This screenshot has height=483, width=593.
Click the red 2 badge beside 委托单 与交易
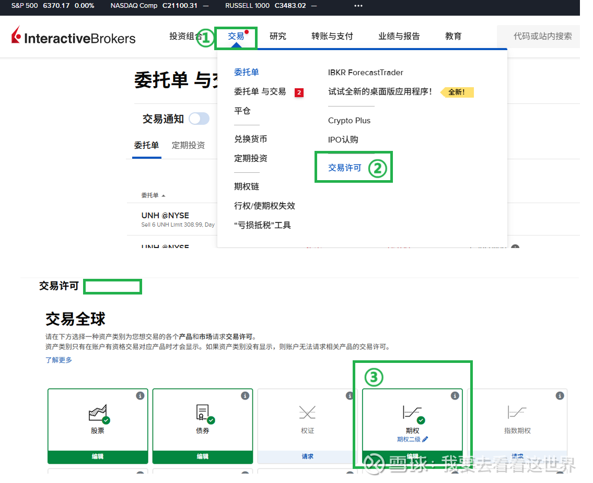tap(299, 92)
